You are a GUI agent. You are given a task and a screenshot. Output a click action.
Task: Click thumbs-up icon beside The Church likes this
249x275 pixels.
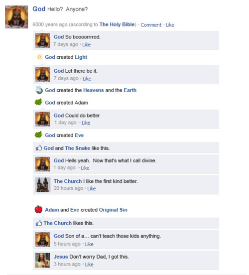pos(39,223)
